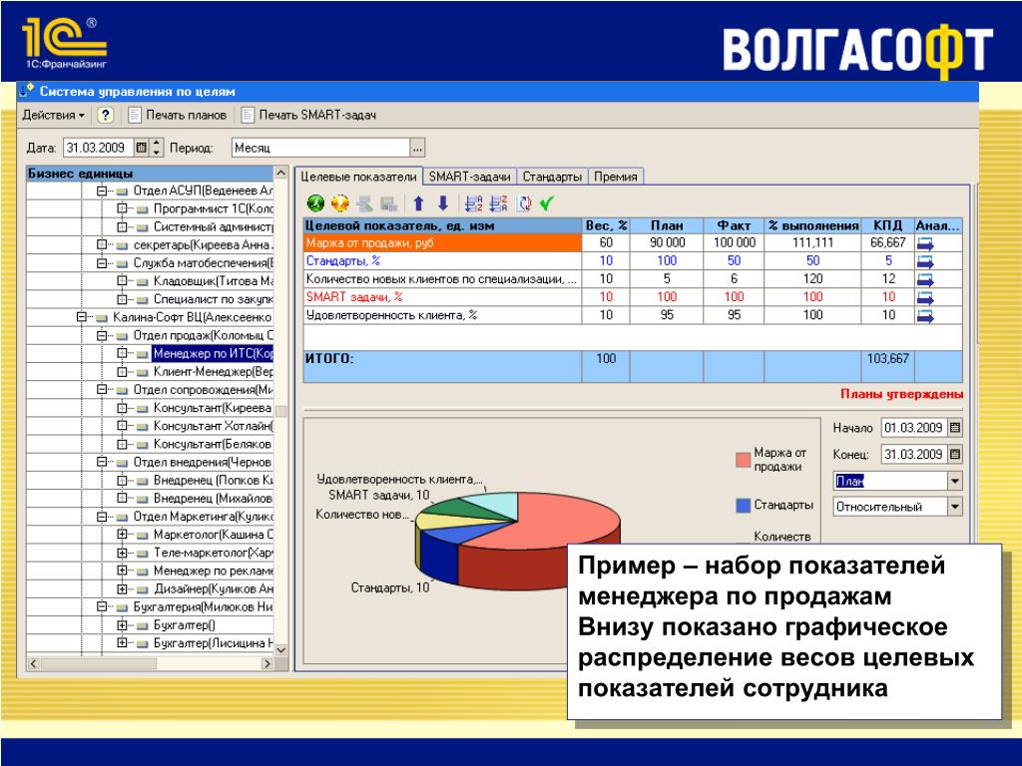Screen dimensions: 1022x766
Task: Open analysis arrow for Количество новых клиентов row
Action: (925, 280)
